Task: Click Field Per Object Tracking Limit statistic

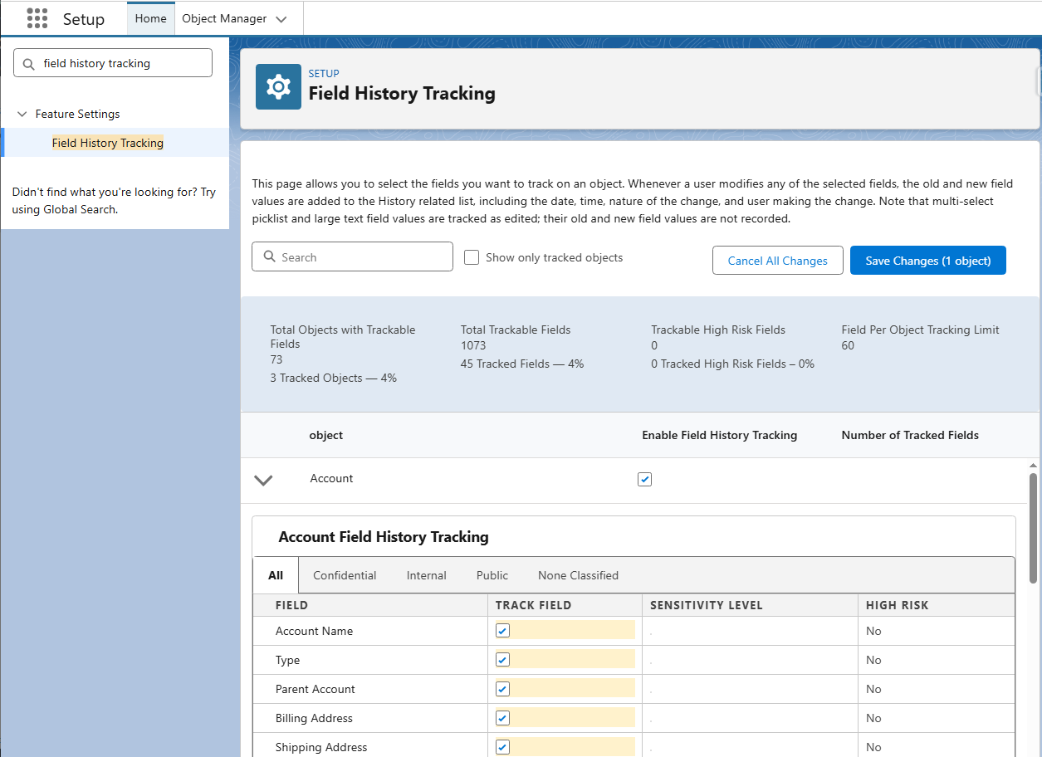Action: pos(921,338)
